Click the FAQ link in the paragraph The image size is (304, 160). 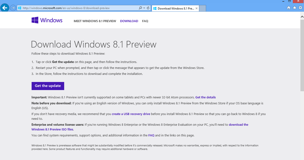tap(151, 135)
